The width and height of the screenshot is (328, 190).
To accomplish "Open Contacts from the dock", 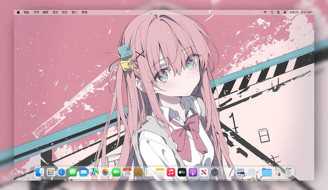I will pos(138,172).
